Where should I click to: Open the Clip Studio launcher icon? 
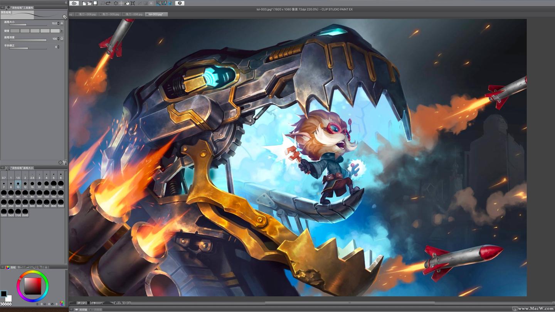[x=74, y=3]
